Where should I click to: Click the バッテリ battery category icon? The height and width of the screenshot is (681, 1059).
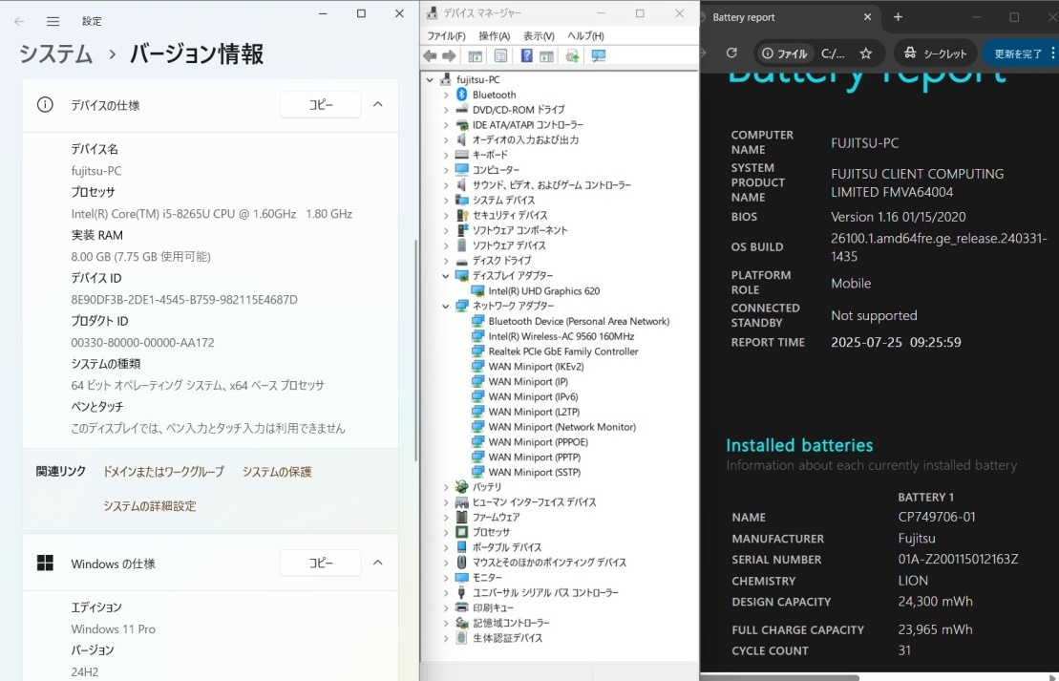tap(462, 487)
